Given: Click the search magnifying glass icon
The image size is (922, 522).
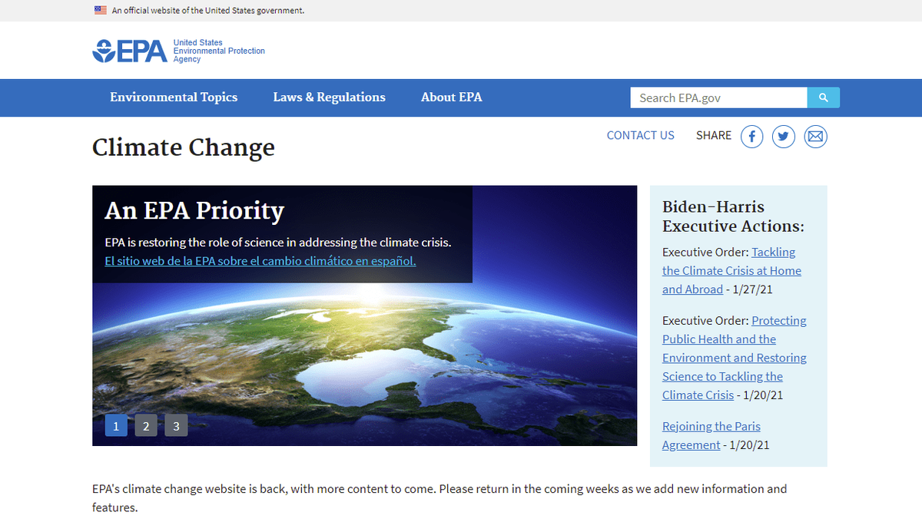Looking at the screenshot, I should [823, 97].
